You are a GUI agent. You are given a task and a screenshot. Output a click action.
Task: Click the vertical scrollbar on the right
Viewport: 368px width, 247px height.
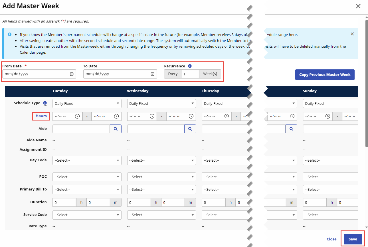click(366, 86)
